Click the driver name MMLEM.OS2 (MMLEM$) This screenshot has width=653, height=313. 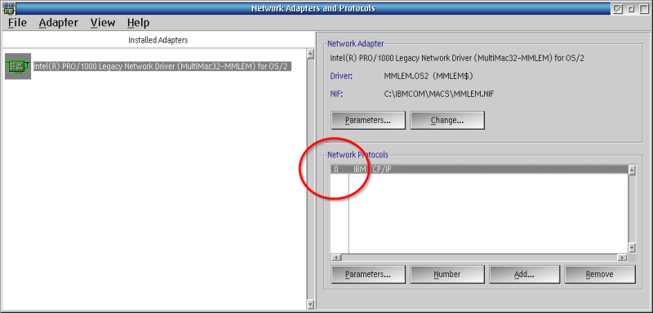pyautogui.click(x=429, y=77)
